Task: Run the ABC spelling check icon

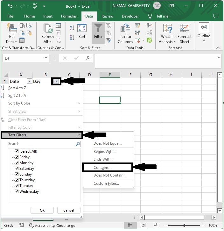Action: tap(35, 6)
